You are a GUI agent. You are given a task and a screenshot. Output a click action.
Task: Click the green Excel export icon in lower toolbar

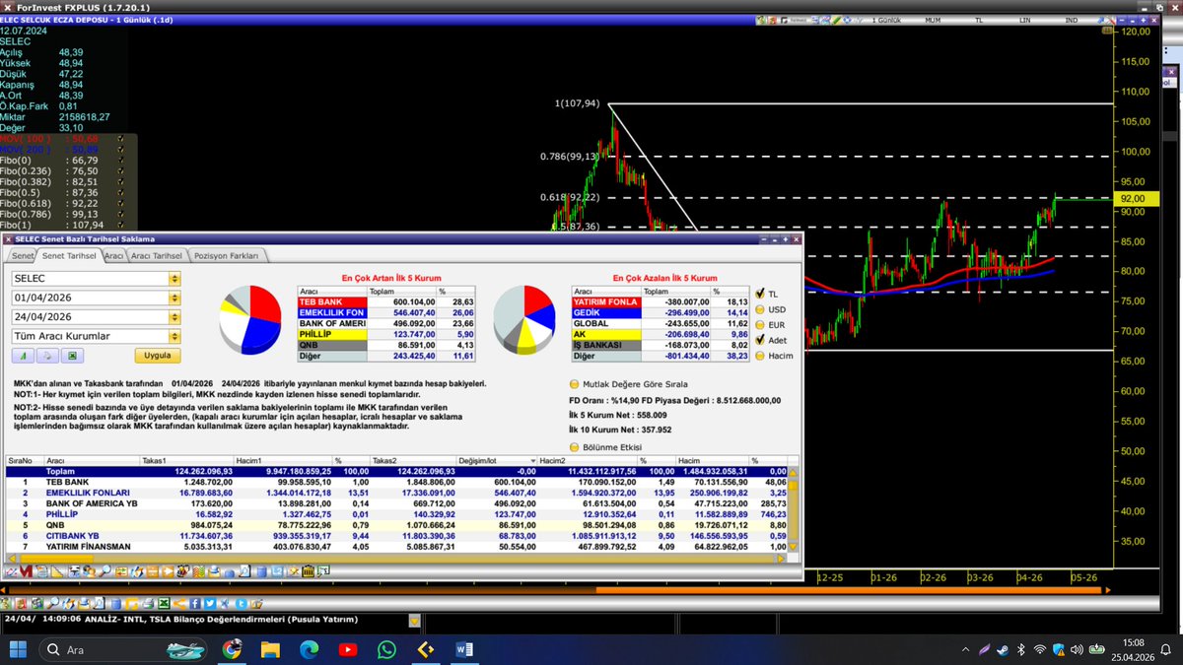click(164, 603)
